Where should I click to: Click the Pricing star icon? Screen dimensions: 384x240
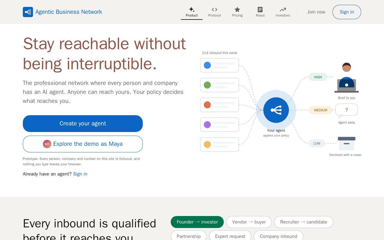pos(237,10)
